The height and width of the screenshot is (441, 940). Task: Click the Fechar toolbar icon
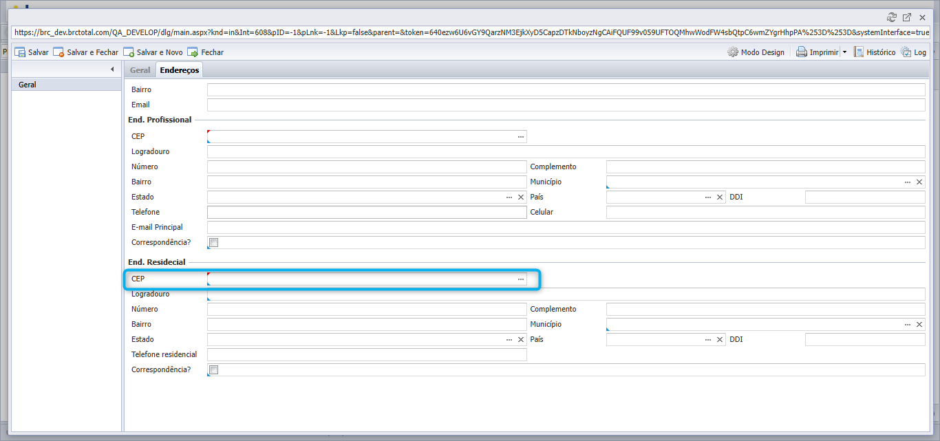(193, 52)
